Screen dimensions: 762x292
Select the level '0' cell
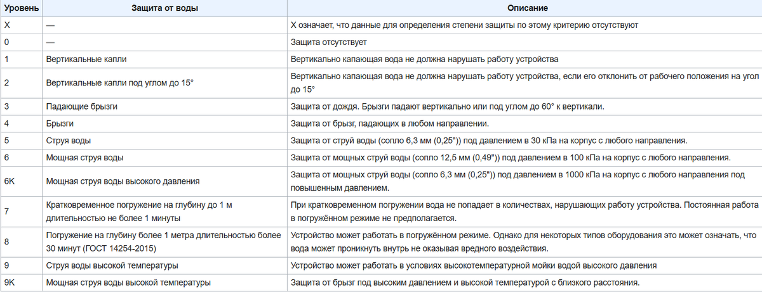21,42
